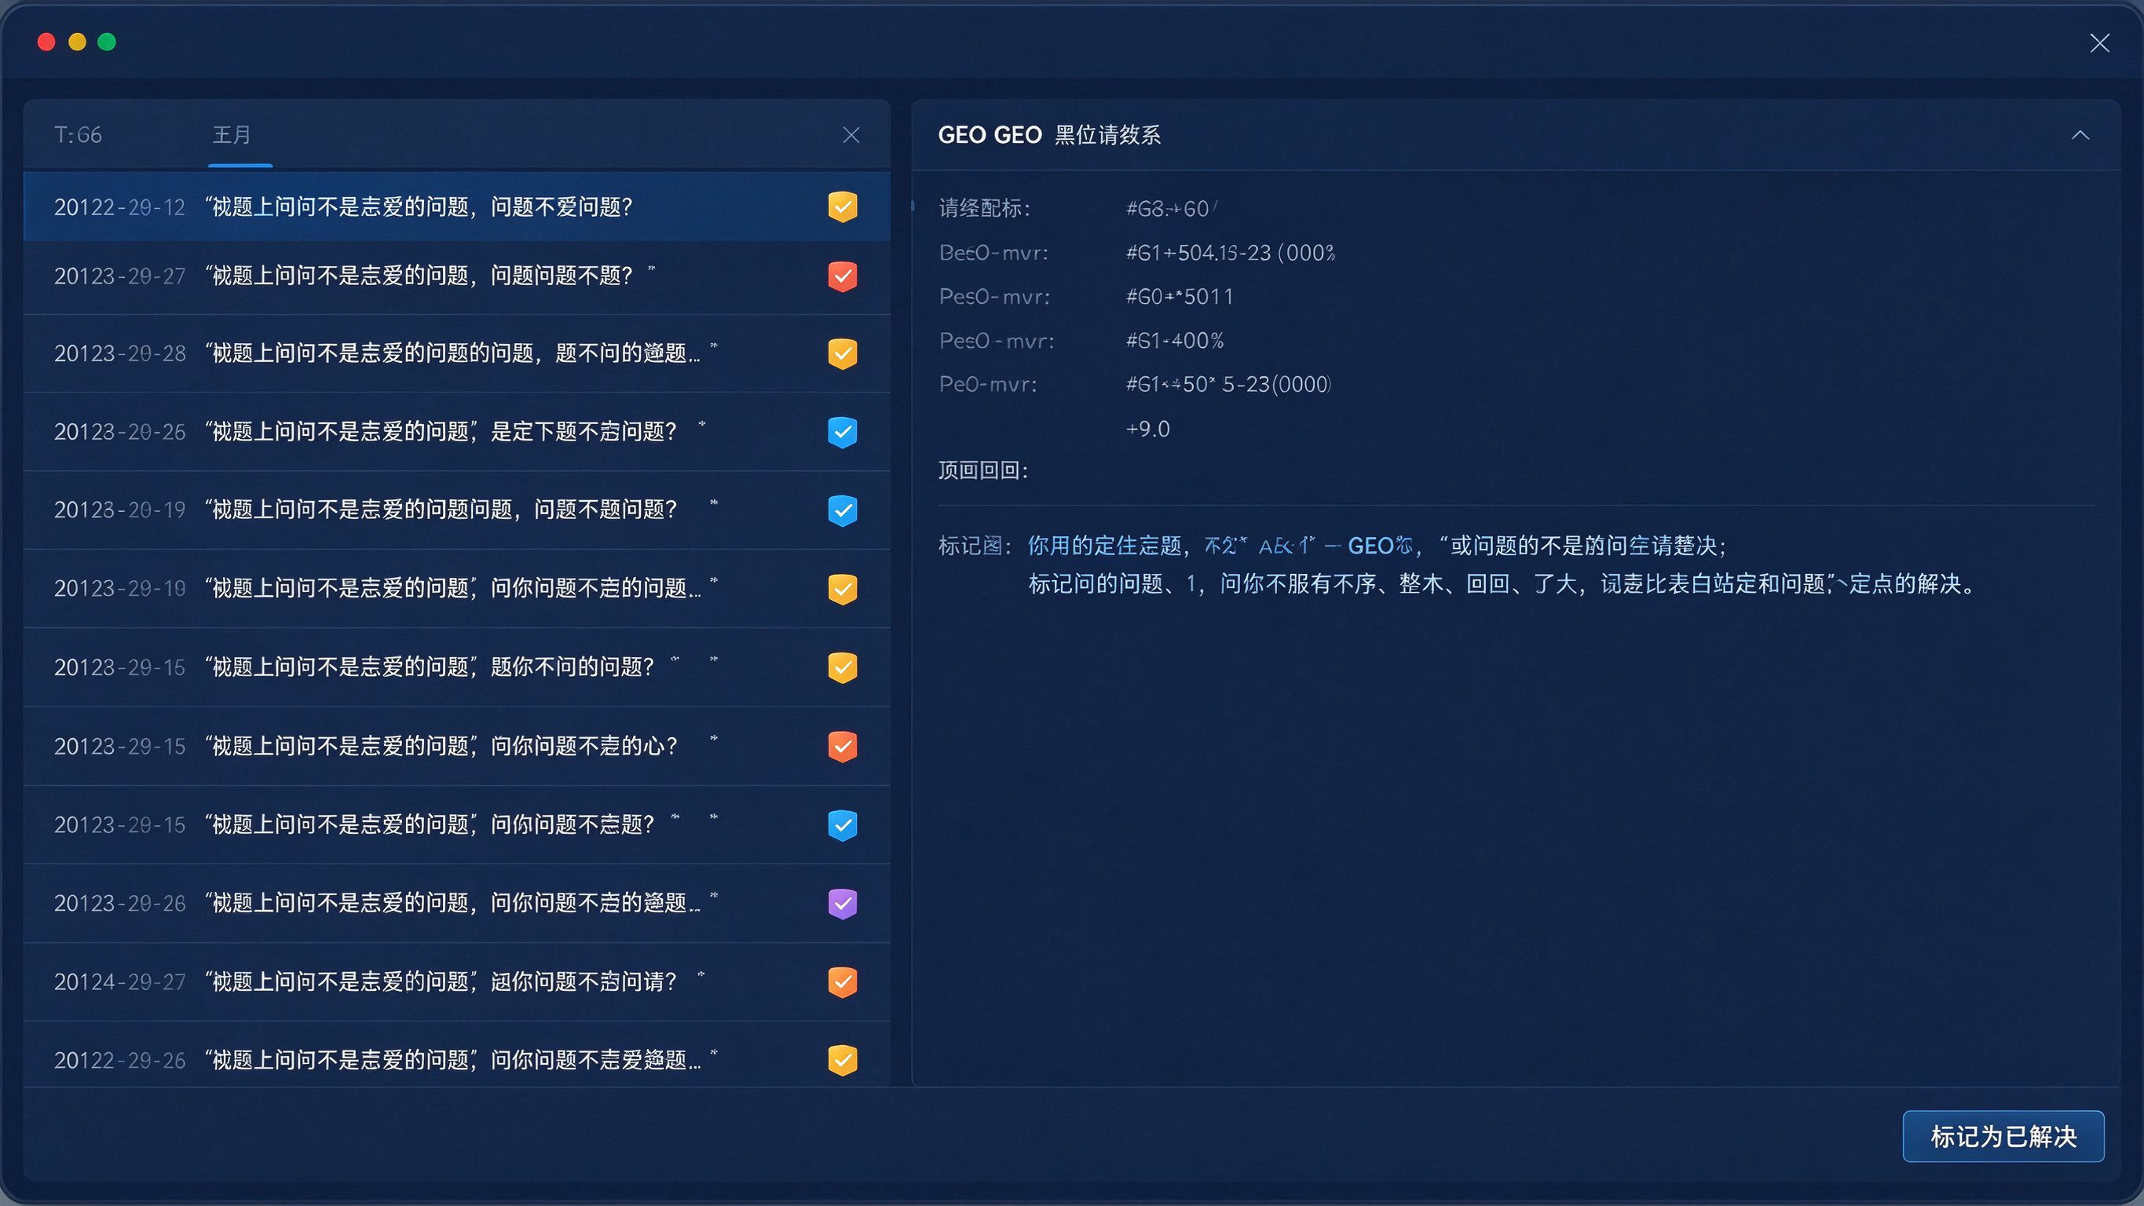
Task: Click the 标记为已解决 button
Action: [x=2003, y=1136]
